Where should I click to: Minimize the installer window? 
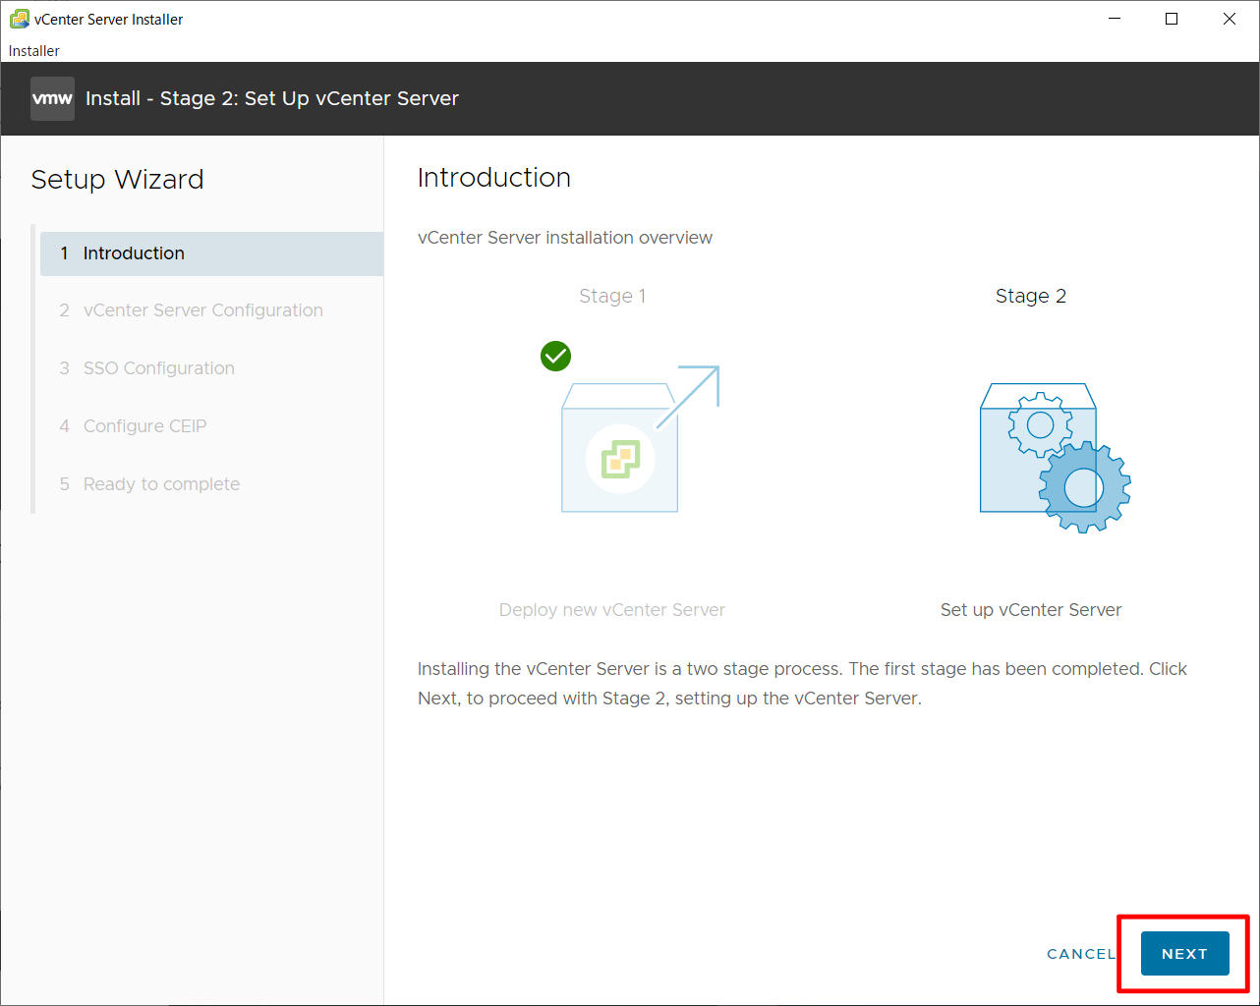[1115, 19]
